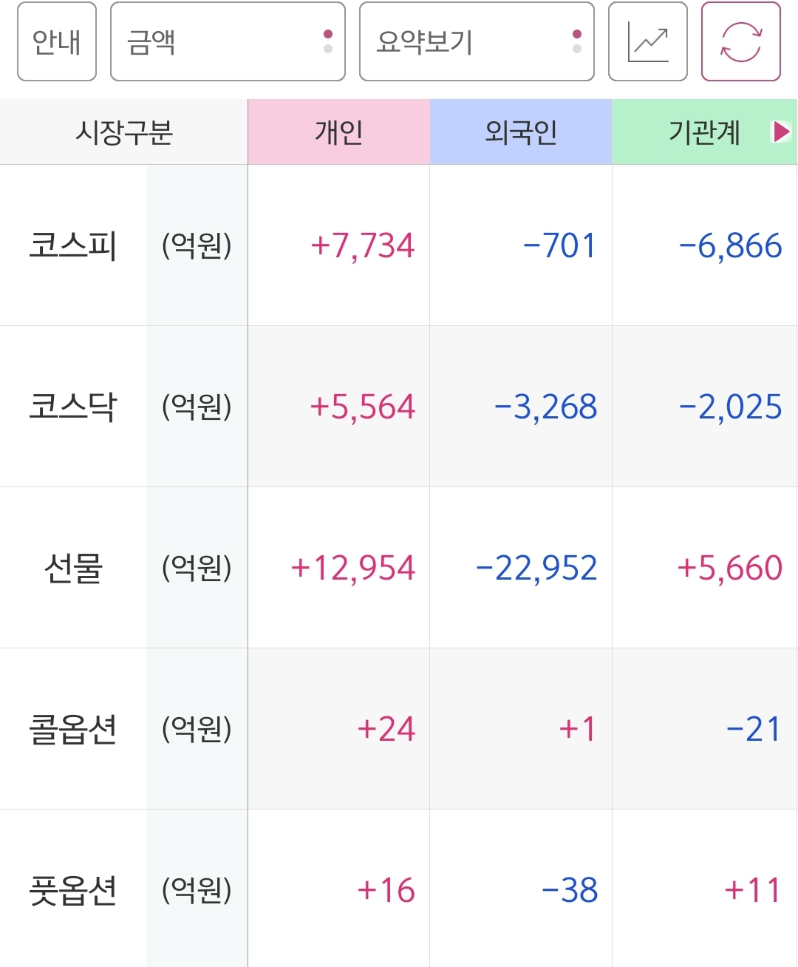The height and width of the screenshot is (967, 798).
Task: Select the 코스피 market row label
Action: click(72, 245)
